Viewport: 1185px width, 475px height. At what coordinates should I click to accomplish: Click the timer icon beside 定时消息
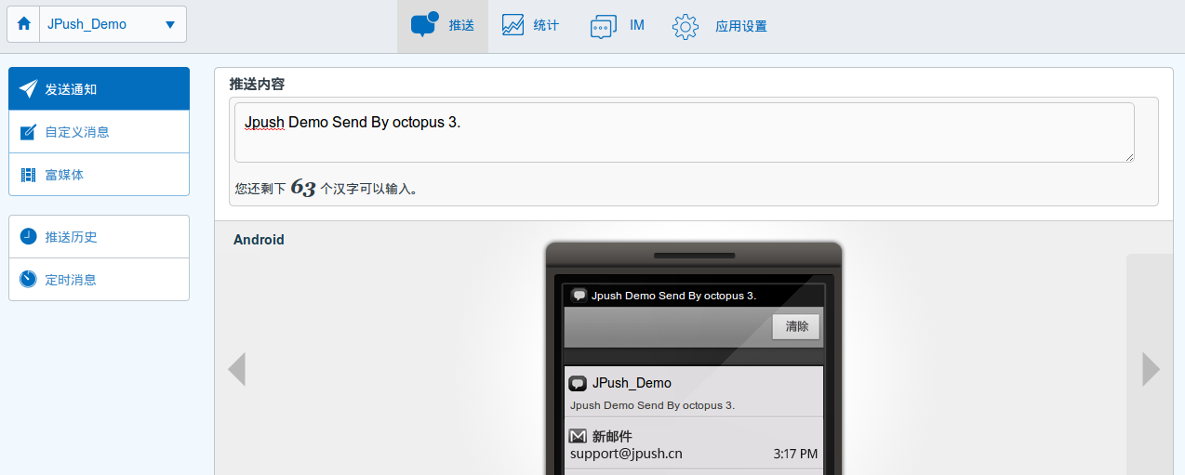[29, 279]
